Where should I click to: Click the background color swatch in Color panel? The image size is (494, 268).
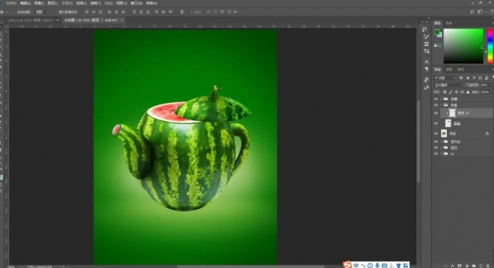(x=440, y=35)
